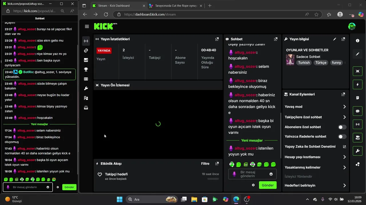Image resolution: width=366 pixels, height=205 pixels.
Task: Click the message input in popout chat
Action: [x=28, y=187]
